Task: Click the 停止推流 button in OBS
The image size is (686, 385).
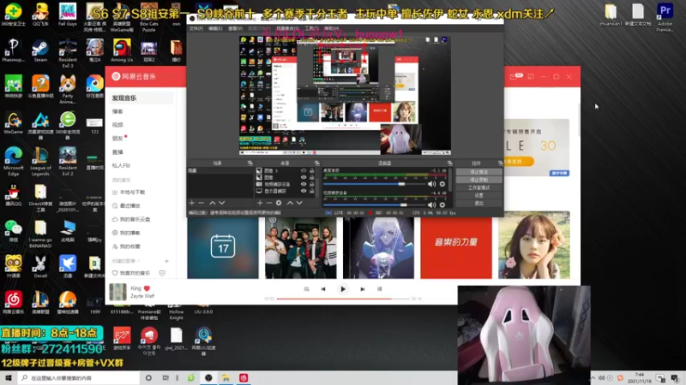Action: pyautogui.click(x=478, y=172)
